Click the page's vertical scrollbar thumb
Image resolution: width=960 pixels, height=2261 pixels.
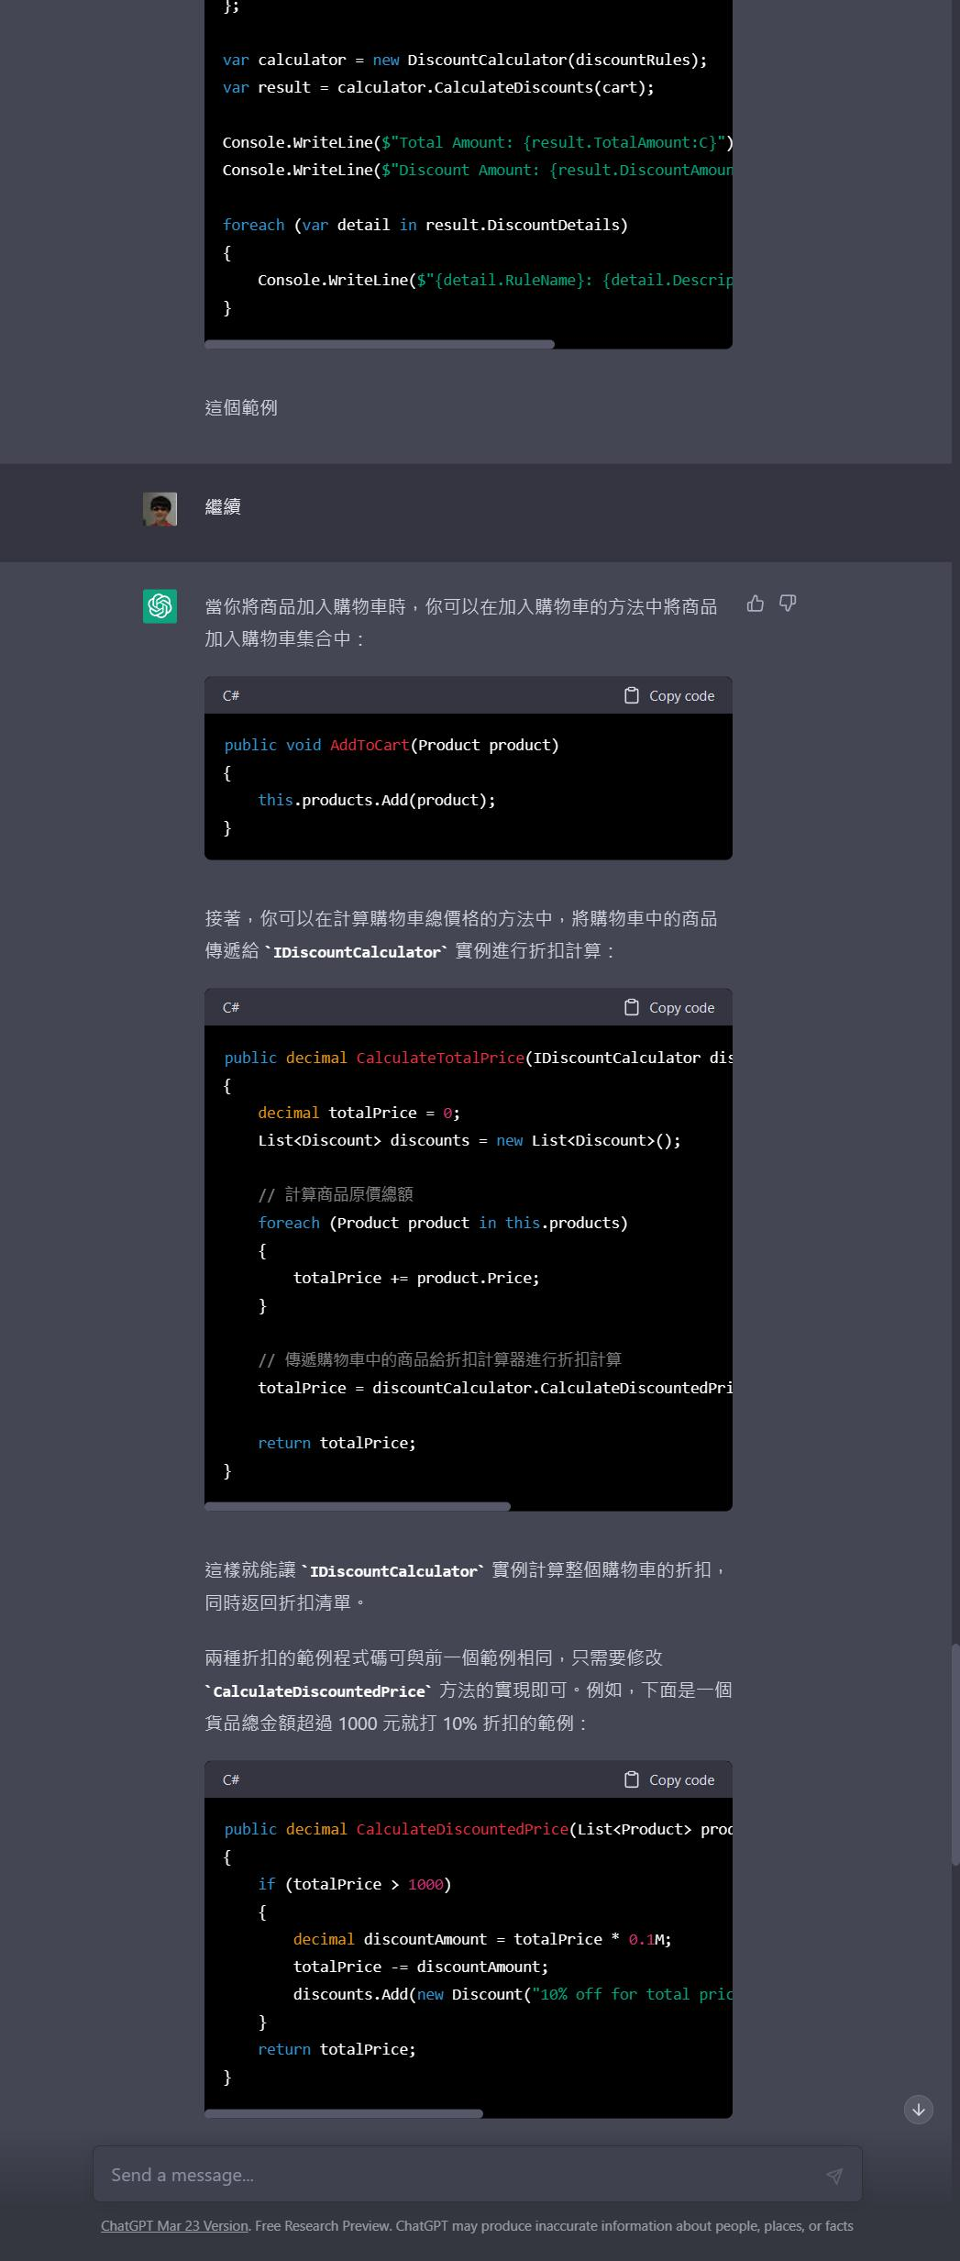coord(954,1752)
